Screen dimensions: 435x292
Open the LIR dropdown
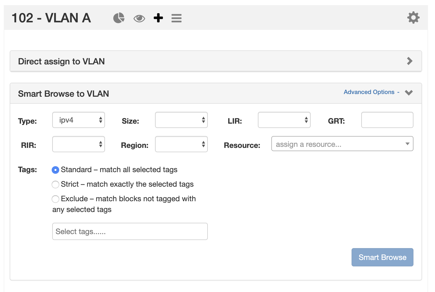(284, 120)
